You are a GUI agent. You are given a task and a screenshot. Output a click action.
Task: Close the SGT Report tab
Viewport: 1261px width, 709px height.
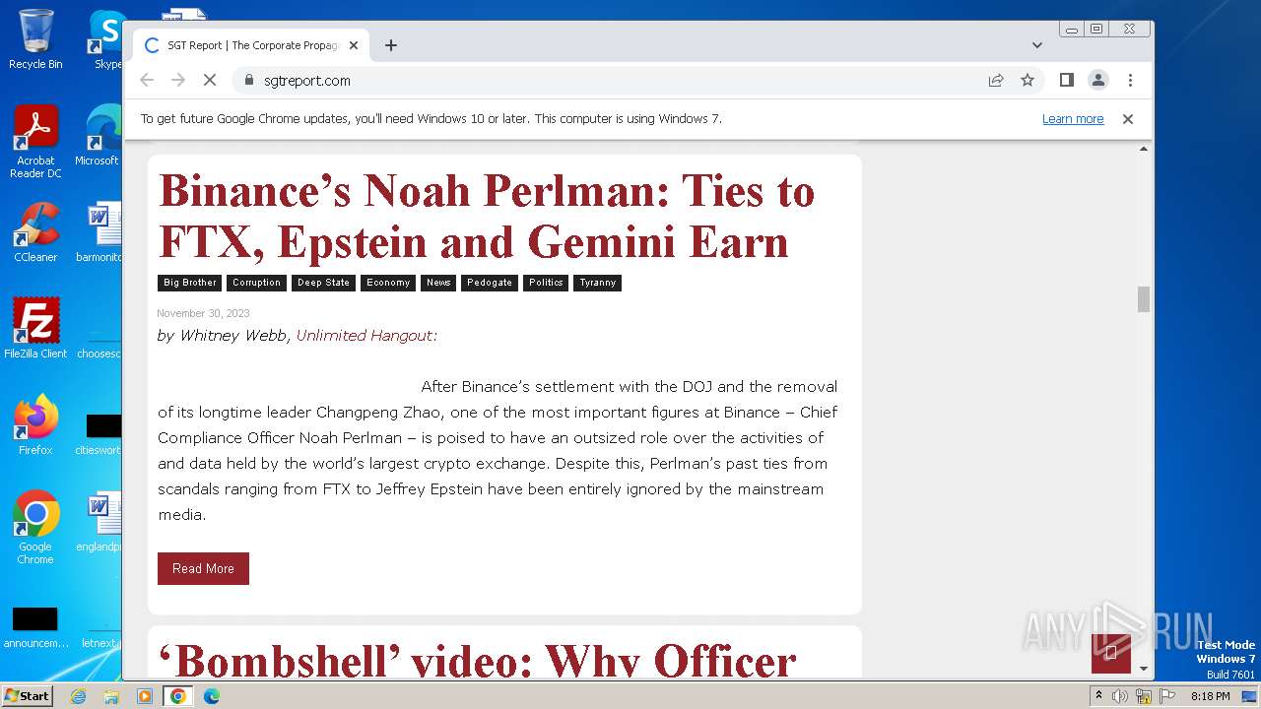354,45
